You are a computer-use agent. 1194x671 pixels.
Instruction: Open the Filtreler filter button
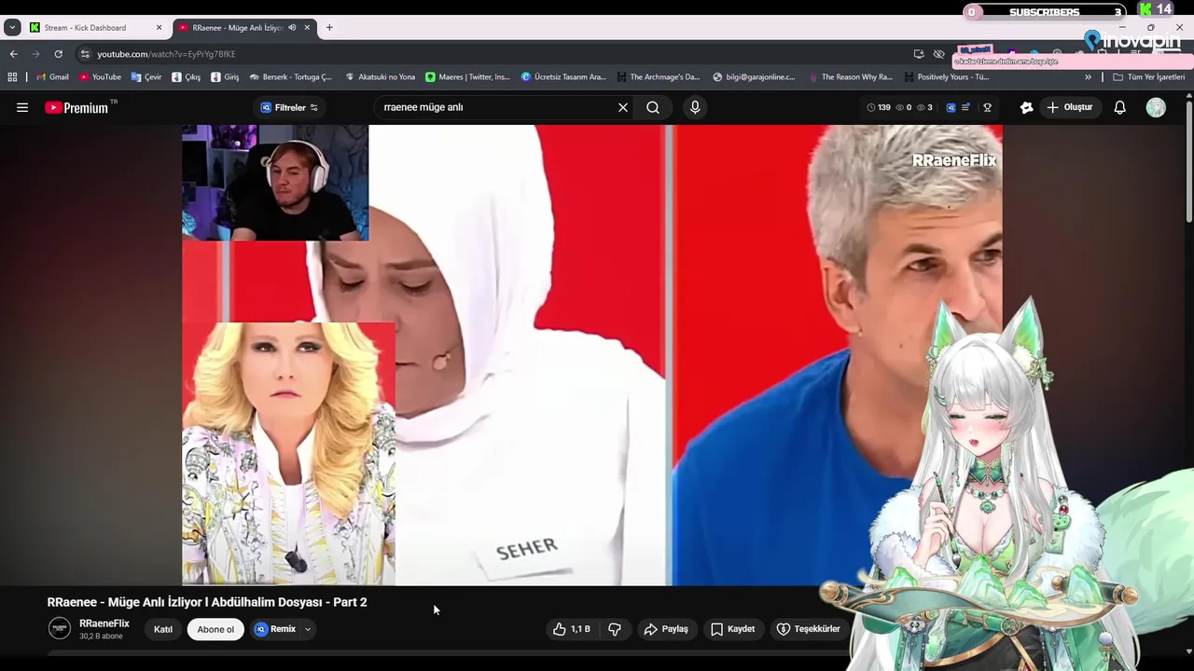[x=289, y=107]
